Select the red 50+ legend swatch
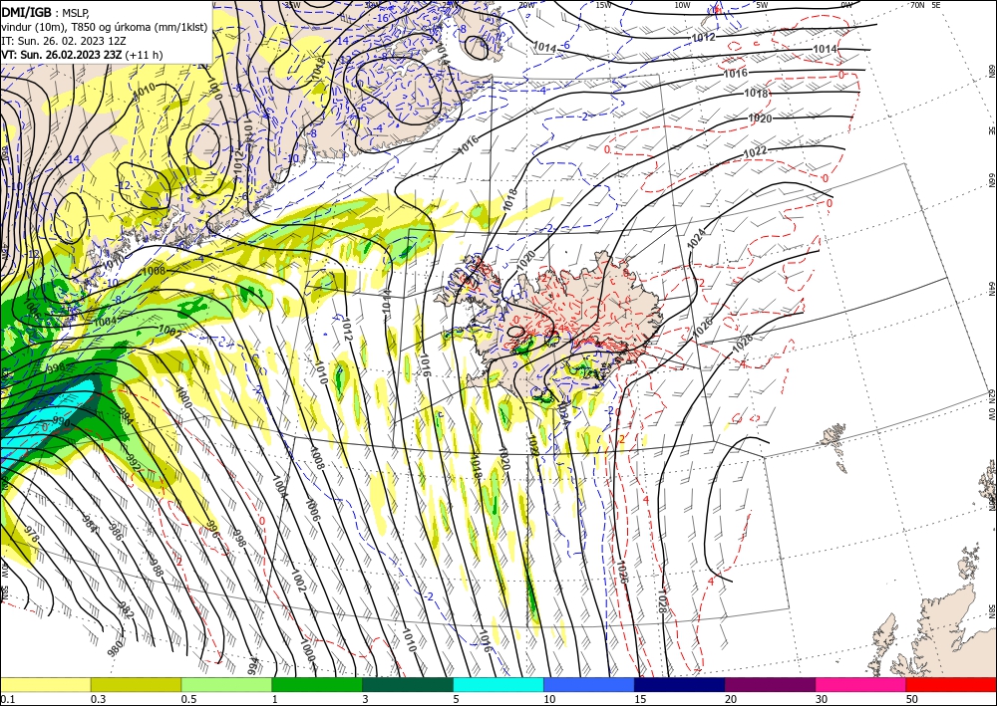 point(951,684)
